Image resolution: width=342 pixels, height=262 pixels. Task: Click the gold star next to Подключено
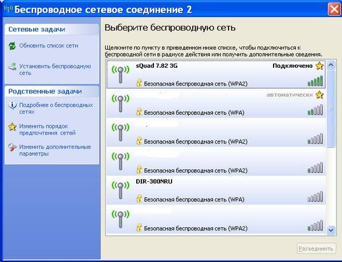[x=319, y=66]
